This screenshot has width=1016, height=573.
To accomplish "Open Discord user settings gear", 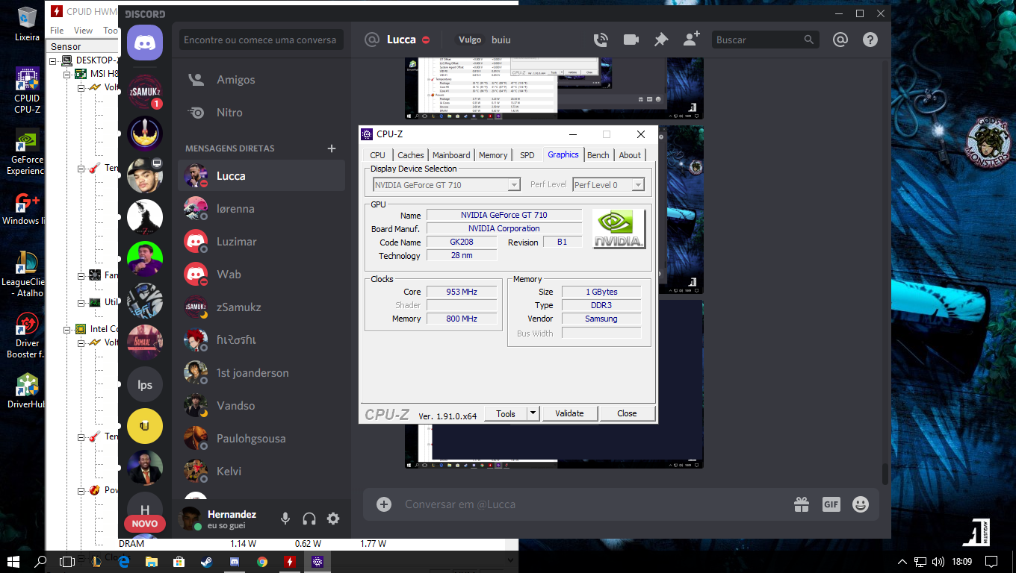I will click(x=333, y=519).
